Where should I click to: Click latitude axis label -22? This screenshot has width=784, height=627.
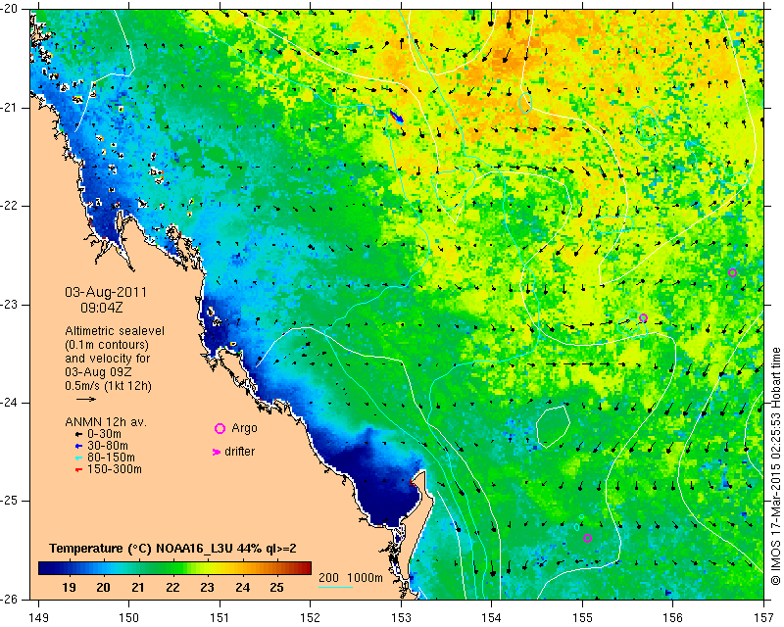tap(9, 206)
